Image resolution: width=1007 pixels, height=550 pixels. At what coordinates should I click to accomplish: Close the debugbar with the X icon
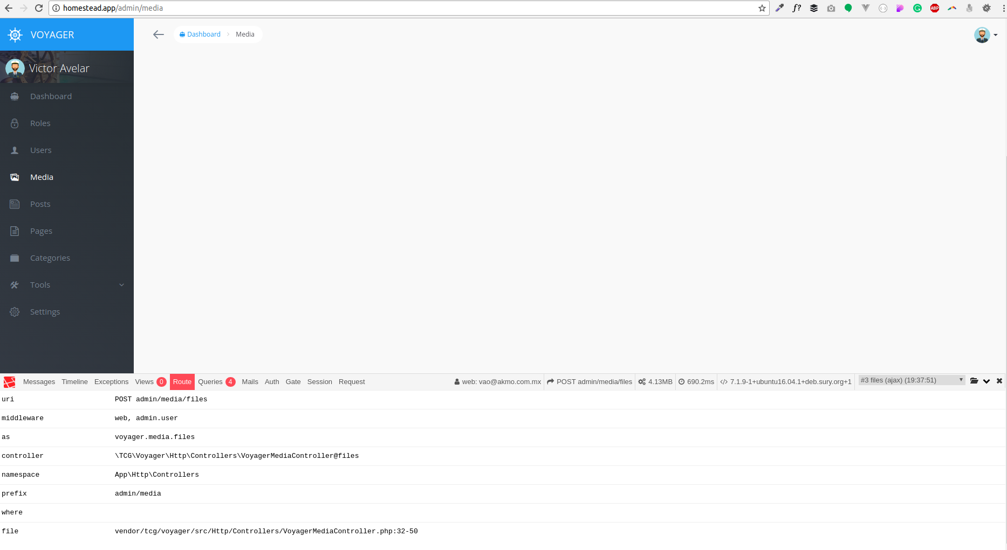click(999, 381)
